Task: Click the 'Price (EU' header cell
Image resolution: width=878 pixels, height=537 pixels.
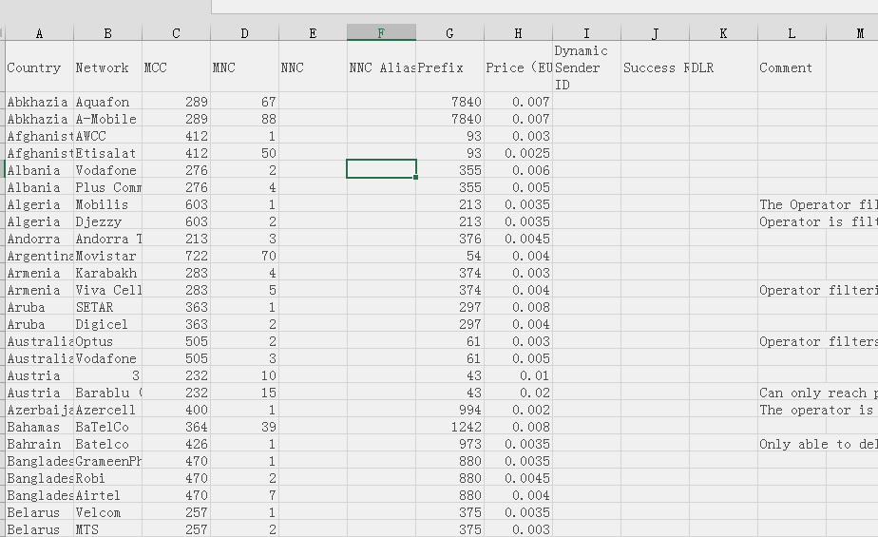Action: pyautogui.click(x=518, y=67)
